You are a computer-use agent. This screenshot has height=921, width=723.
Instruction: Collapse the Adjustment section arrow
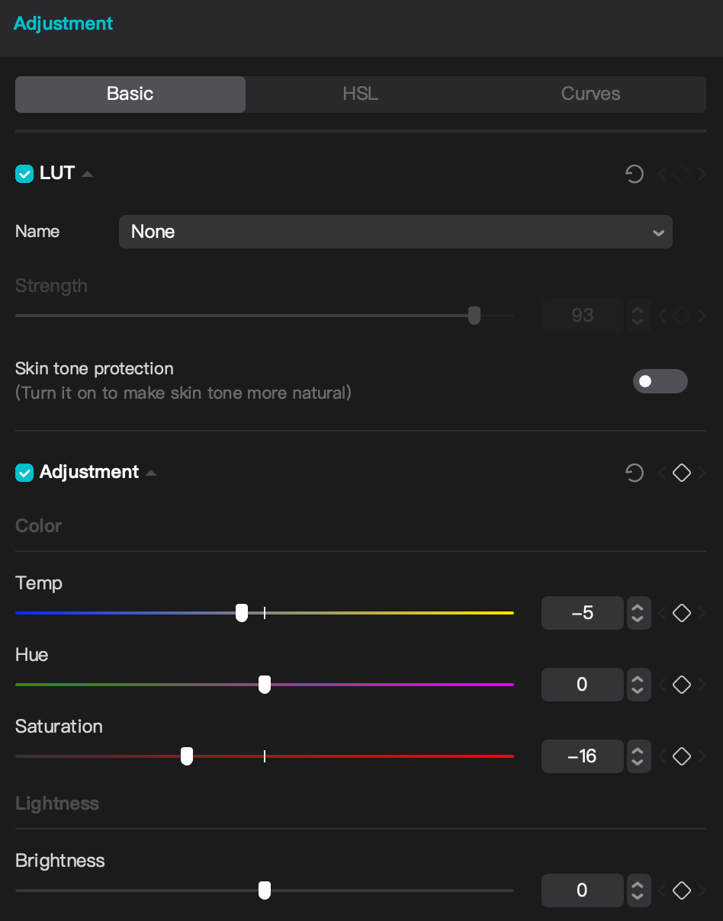(151, 473)
